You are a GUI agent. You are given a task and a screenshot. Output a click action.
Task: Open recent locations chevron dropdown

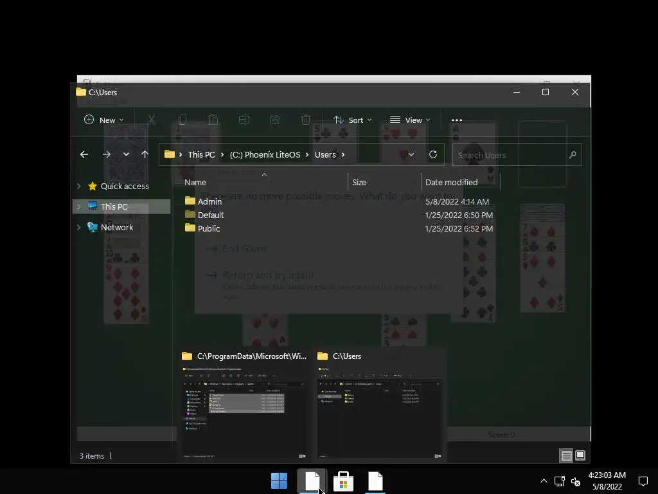point(126,154)
